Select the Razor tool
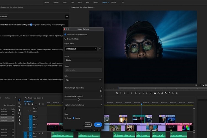Viewport: 207px width, 138px height. click(19, 110)
